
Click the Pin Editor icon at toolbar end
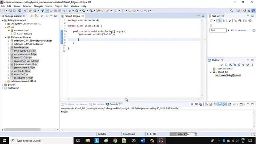coord(150,11)
